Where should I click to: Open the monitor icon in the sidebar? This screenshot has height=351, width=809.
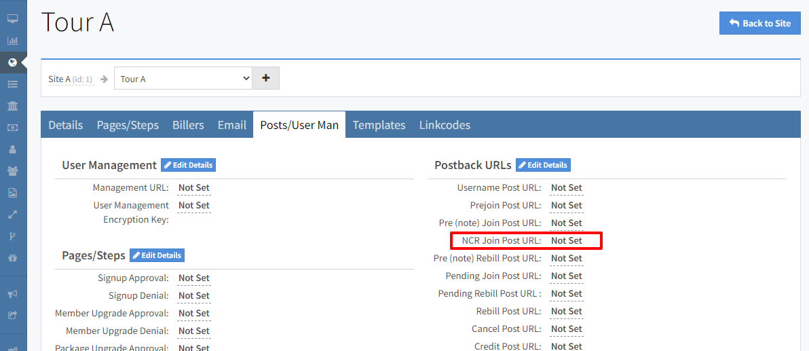click(x=12, y=19)
